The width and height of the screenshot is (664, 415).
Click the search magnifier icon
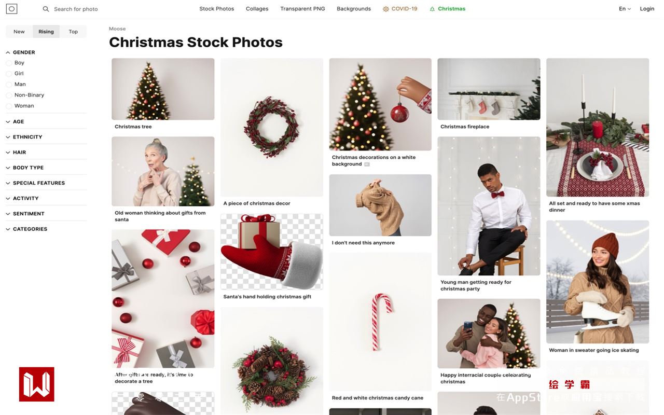(46, 9)
